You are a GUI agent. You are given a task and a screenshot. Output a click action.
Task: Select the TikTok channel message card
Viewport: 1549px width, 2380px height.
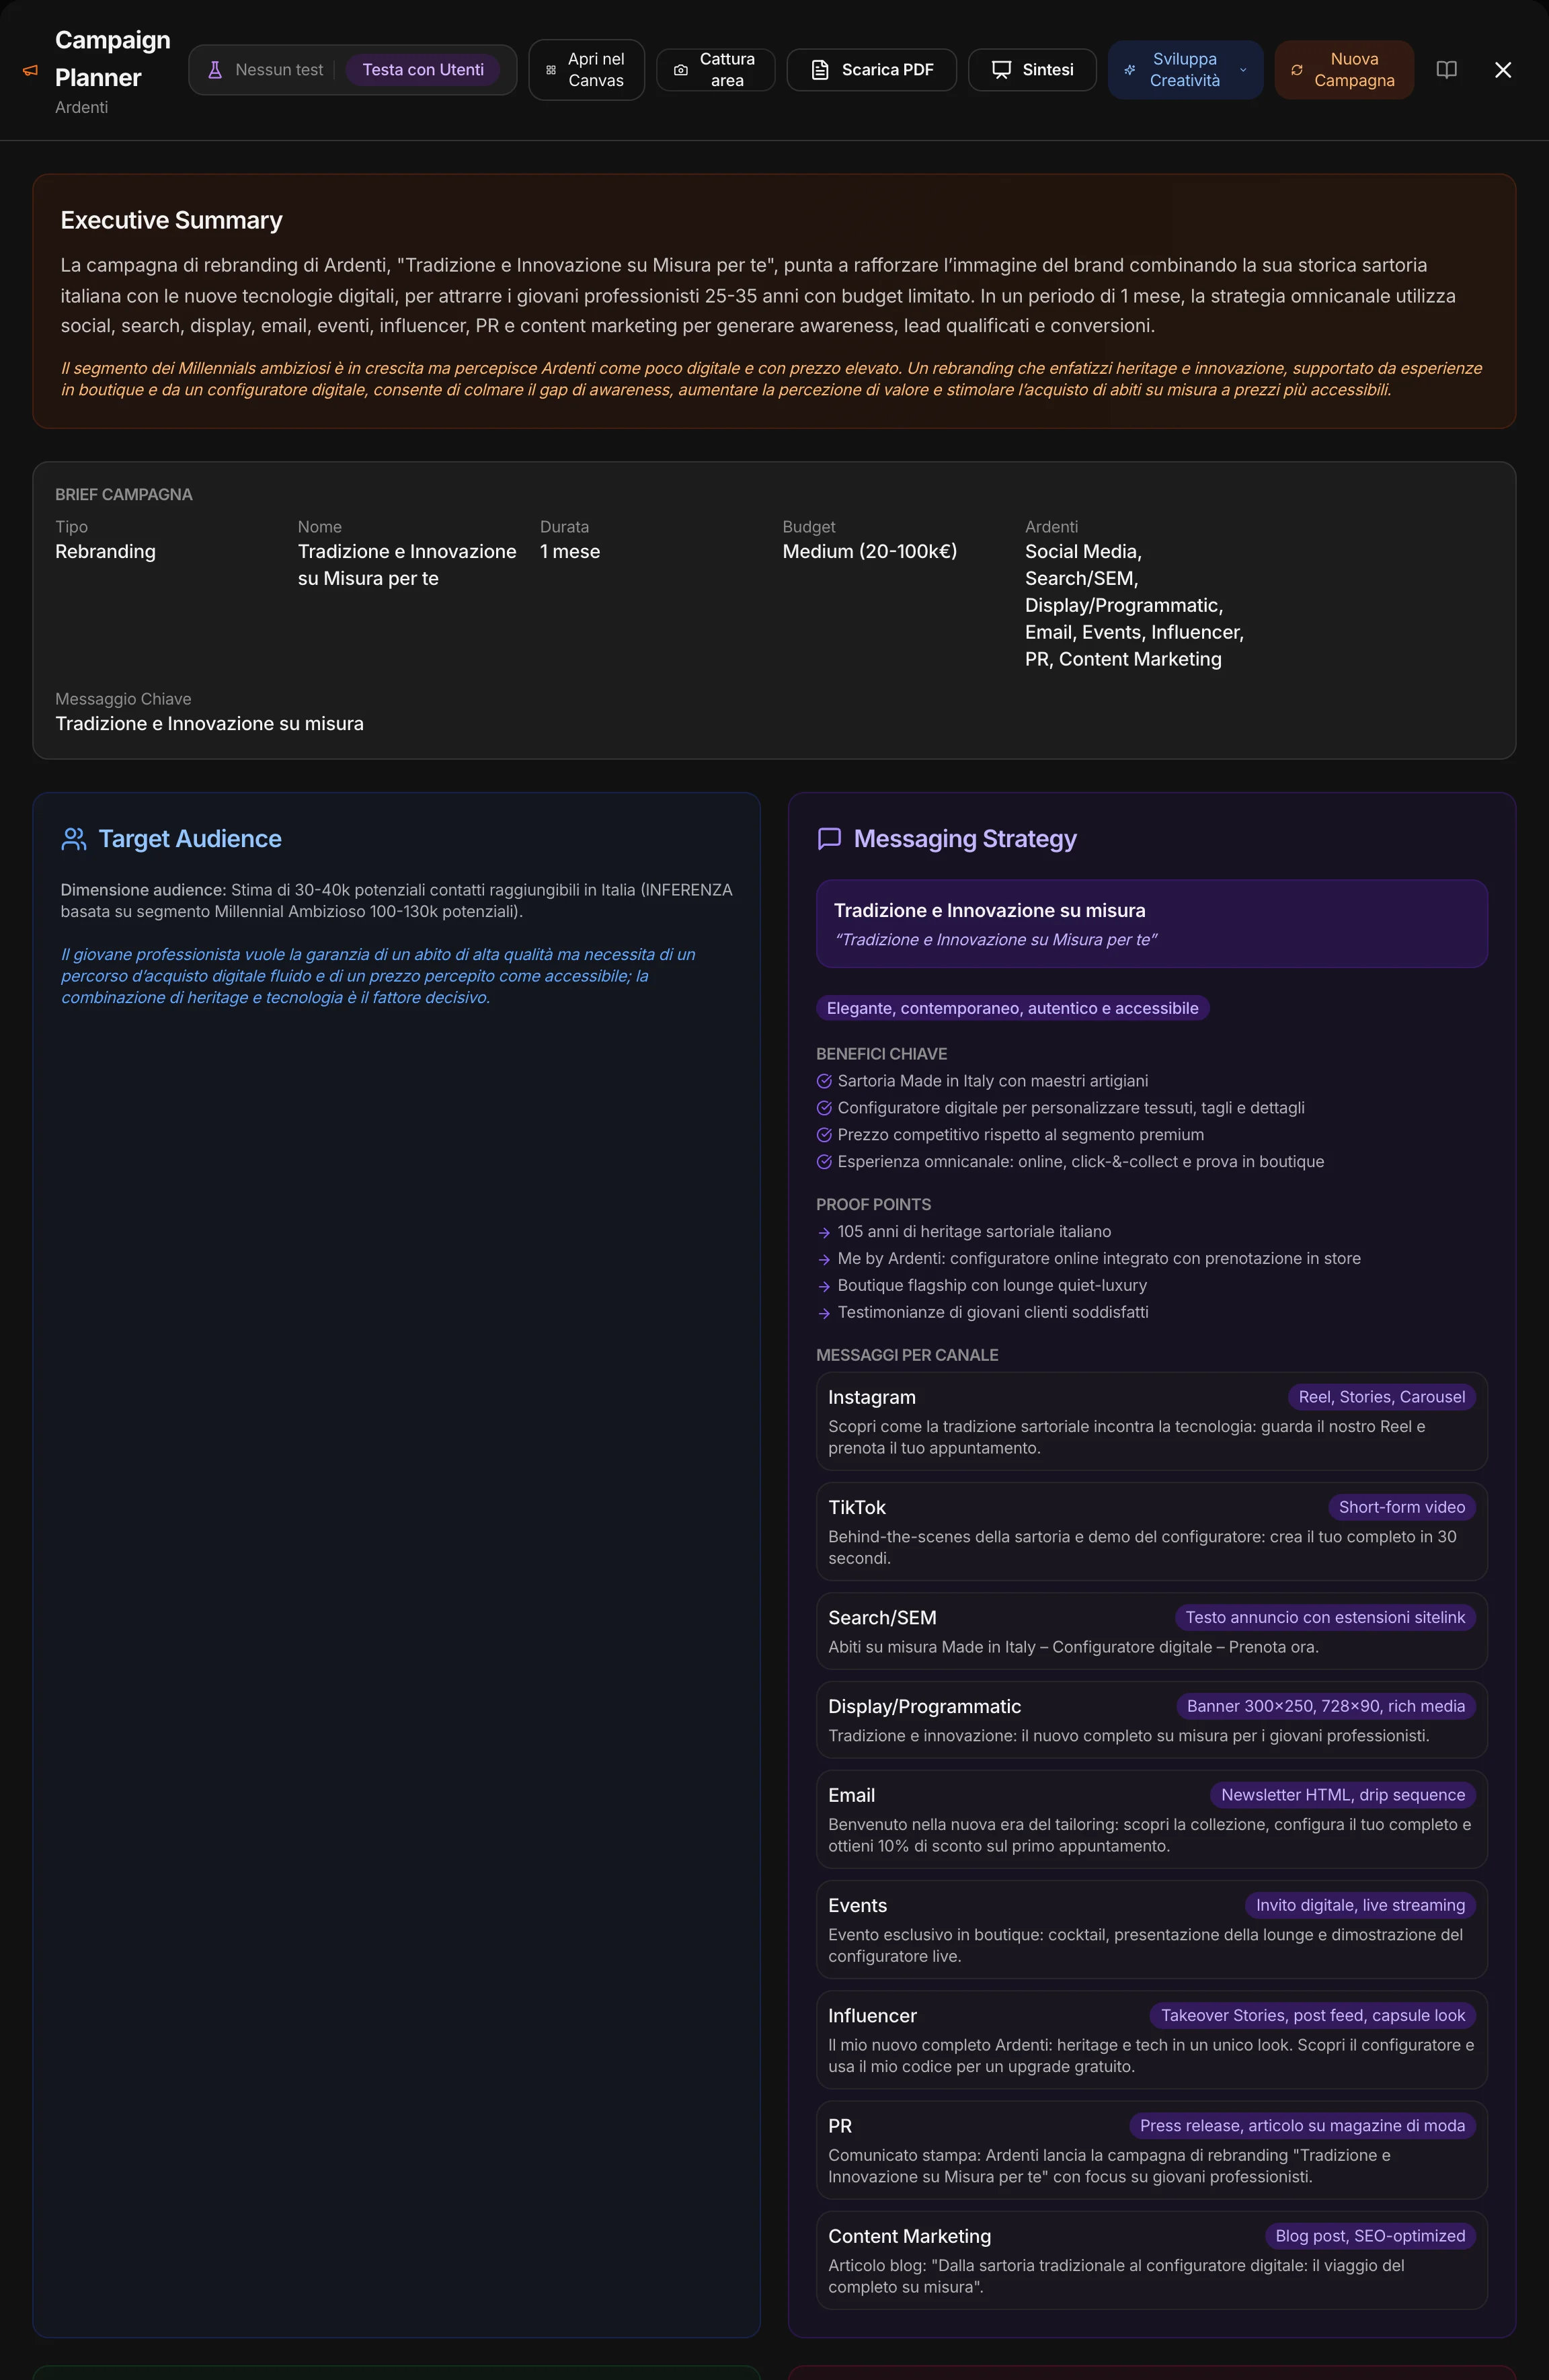(x=1152, y=1531)
